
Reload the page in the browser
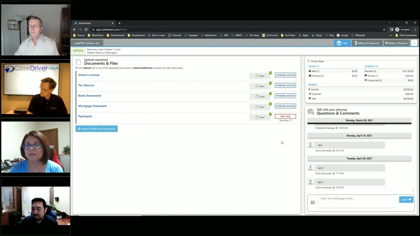[x=86, y=29]
